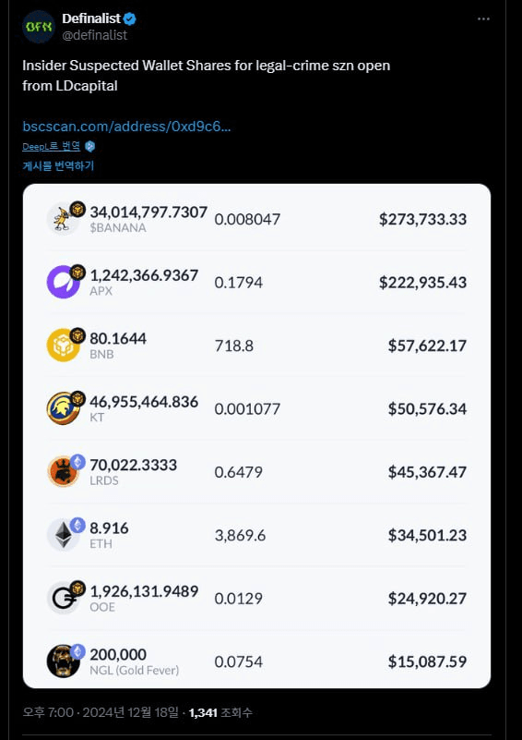Open the embedded wallet holdings image
522x740 pixels.
(x=256, y=436)
